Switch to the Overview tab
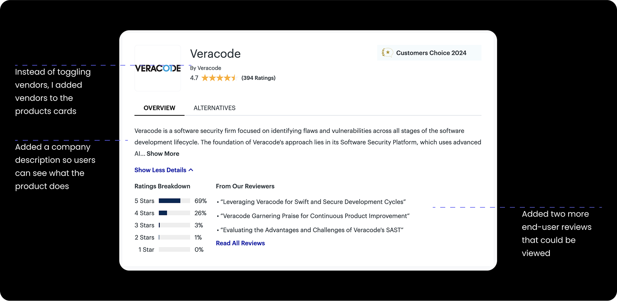Image resolution: width=617 pixels, height=301 pixels. pyautogui.click(x=159, y=108)
